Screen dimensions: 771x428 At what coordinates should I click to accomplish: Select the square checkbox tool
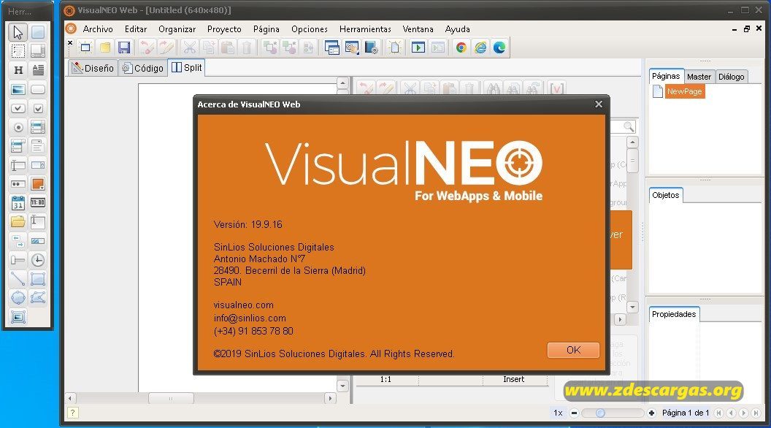coord(38,108)
